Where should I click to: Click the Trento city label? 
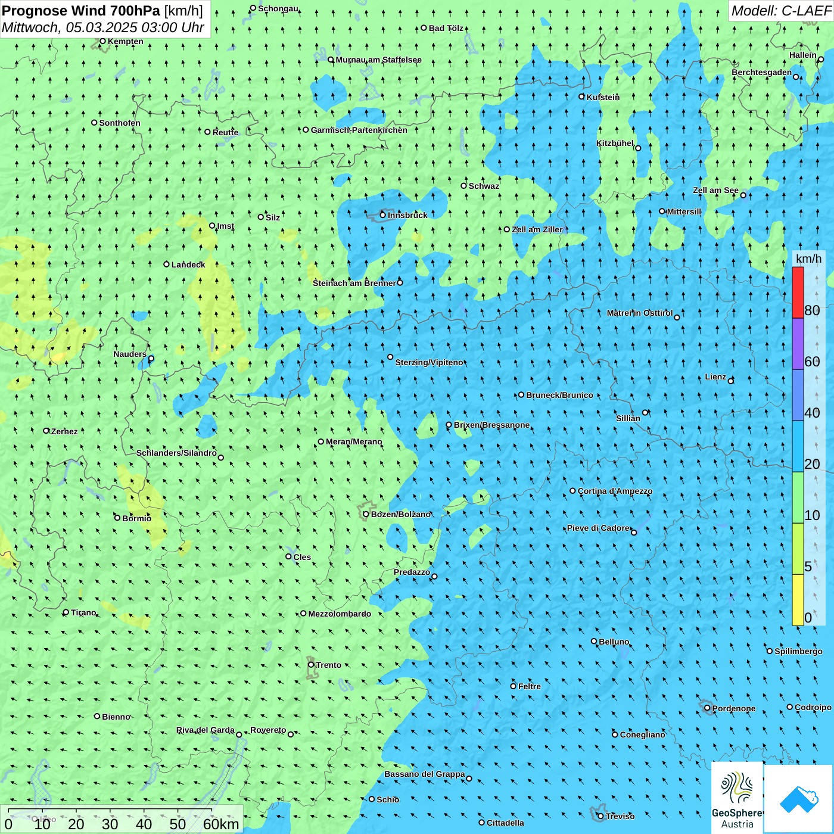pyautogui.click(x=329, y=665)
